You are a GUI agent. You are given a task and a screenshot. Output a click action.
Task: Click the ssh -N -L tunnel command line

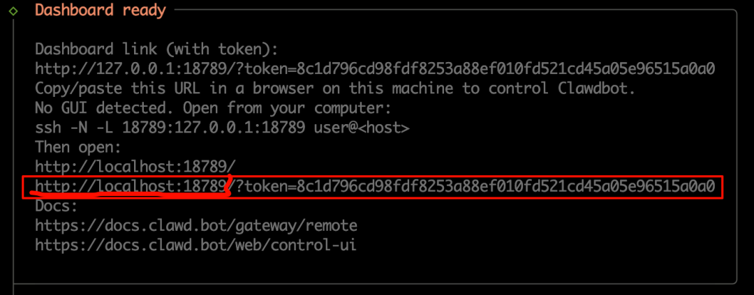tap(222, 128)
